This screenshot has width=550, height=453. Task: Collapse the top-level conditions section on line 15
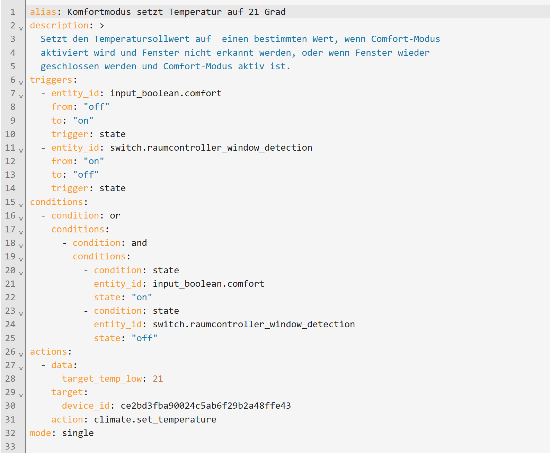click(x=21, y=205)
